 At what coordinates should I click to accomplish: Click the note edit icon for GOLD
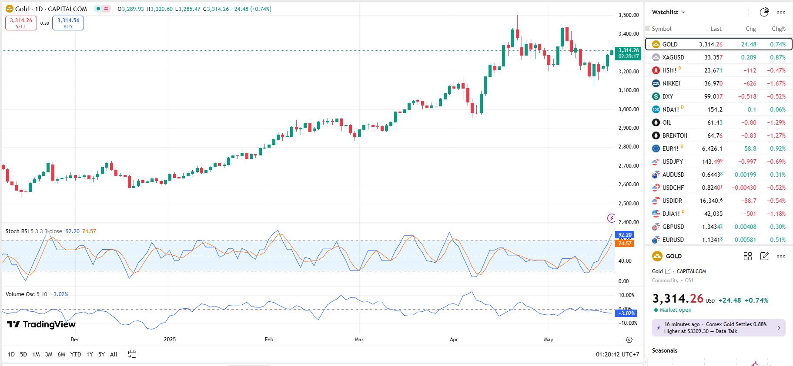(764, 256)
